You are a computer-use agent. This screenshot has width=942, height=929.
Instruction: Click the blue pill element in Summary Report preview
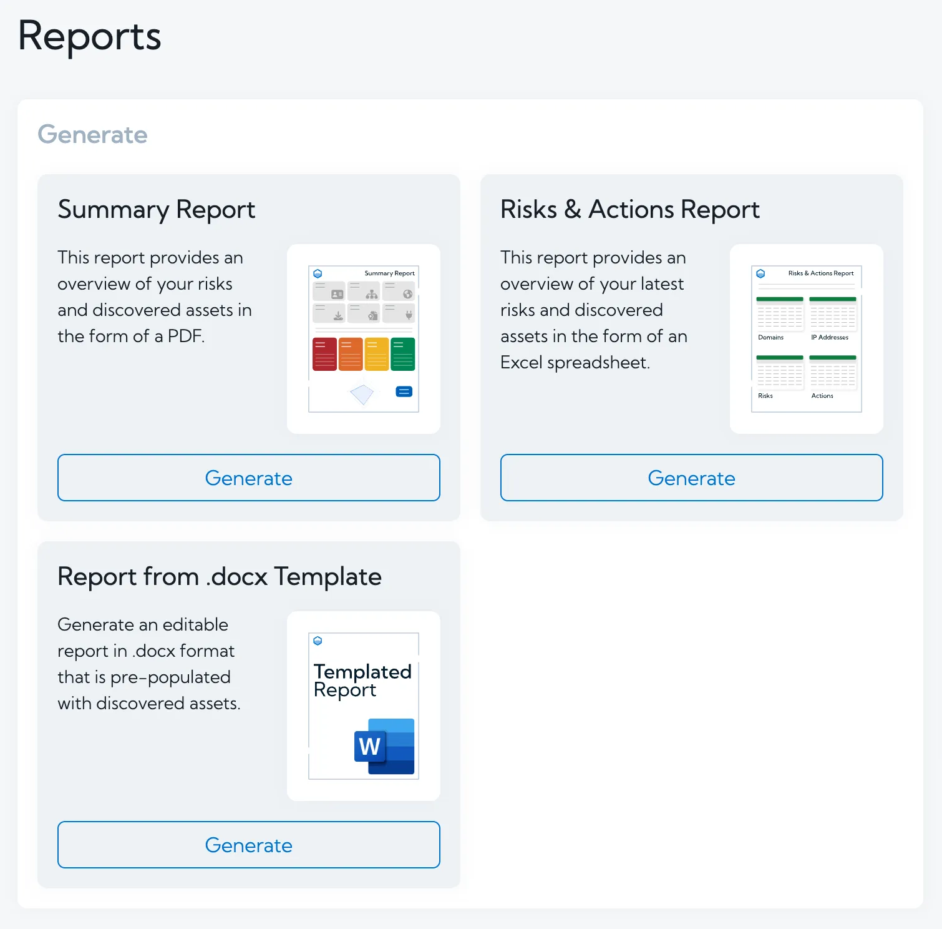click(404, 392)
